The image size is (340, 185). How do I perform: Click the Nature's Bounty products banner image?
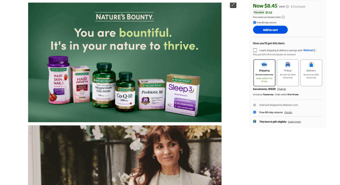pos(125,62)
